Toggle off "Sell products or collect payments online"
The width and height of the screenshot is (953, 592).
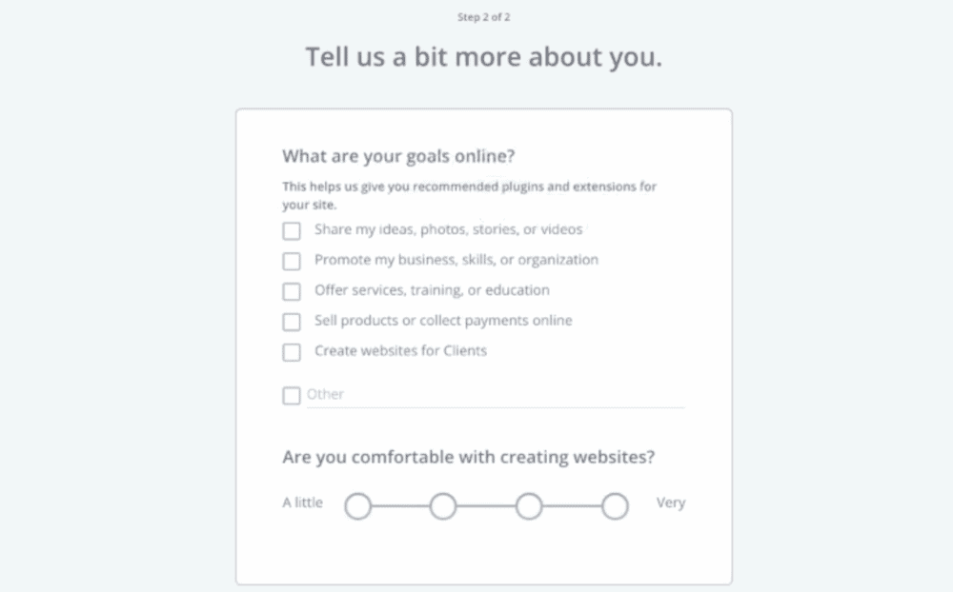coord(292,322)
